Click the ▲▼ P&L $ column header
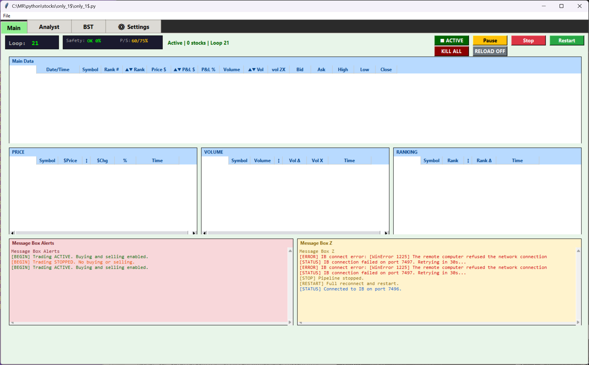 [184, 70]
